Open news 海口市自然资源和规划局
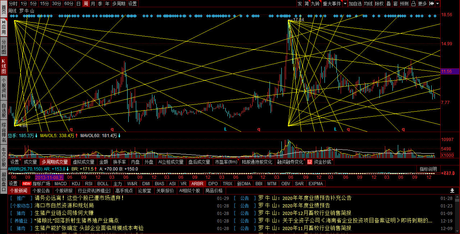This screenshot has height=234, width=460. [64, 205]
